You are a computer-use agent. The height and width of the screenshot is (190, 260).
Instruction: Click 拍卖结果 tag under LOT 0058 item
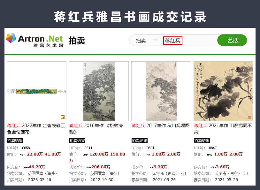15,141
